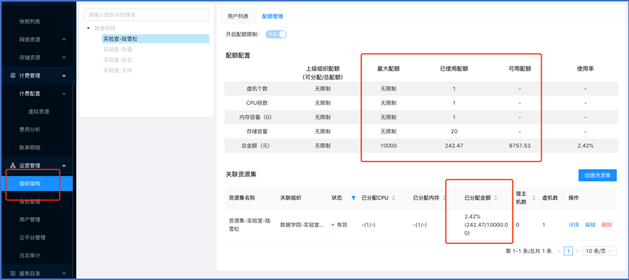Sort by 已分配CPU column arrows
The width and height of the screenshot is (629, 280).
tap(393, 198)
